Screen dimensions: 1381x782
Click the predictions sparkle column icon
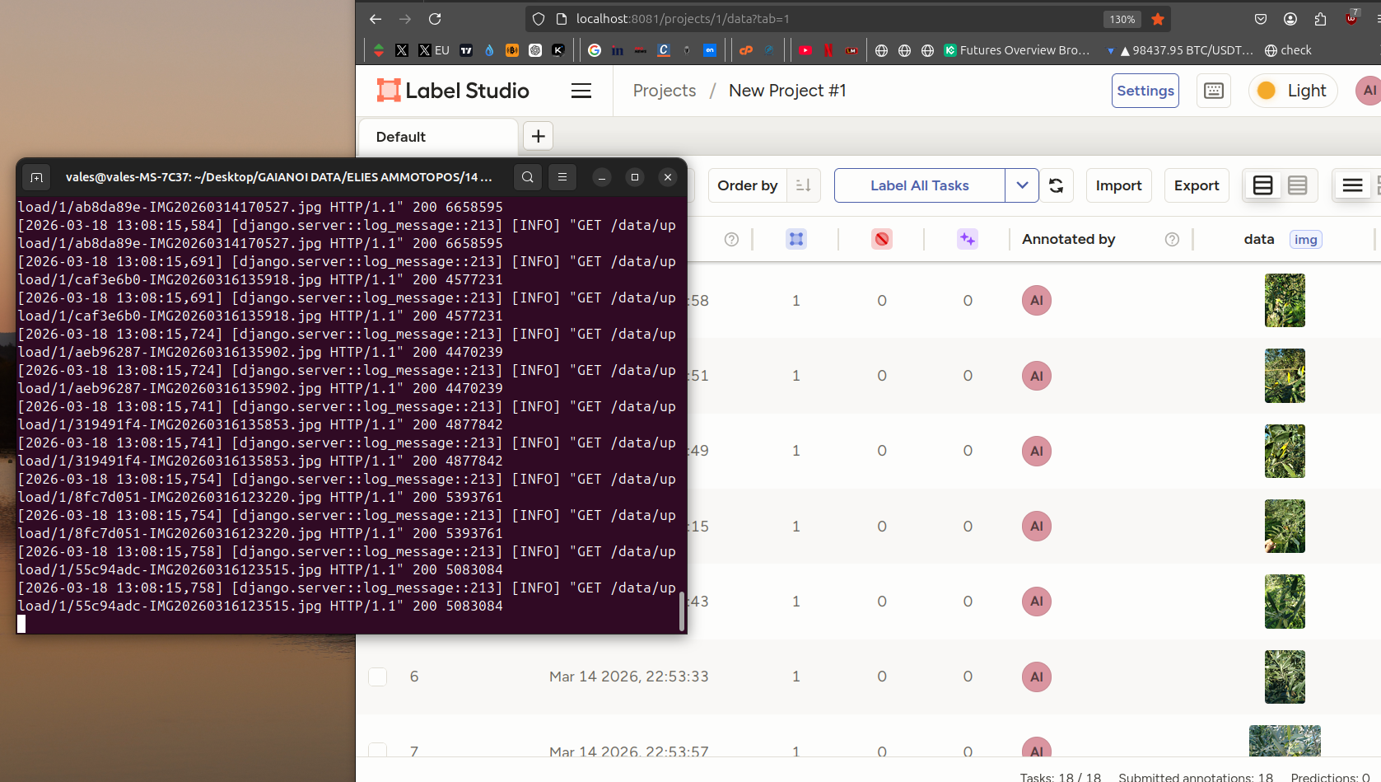(967, 239)
